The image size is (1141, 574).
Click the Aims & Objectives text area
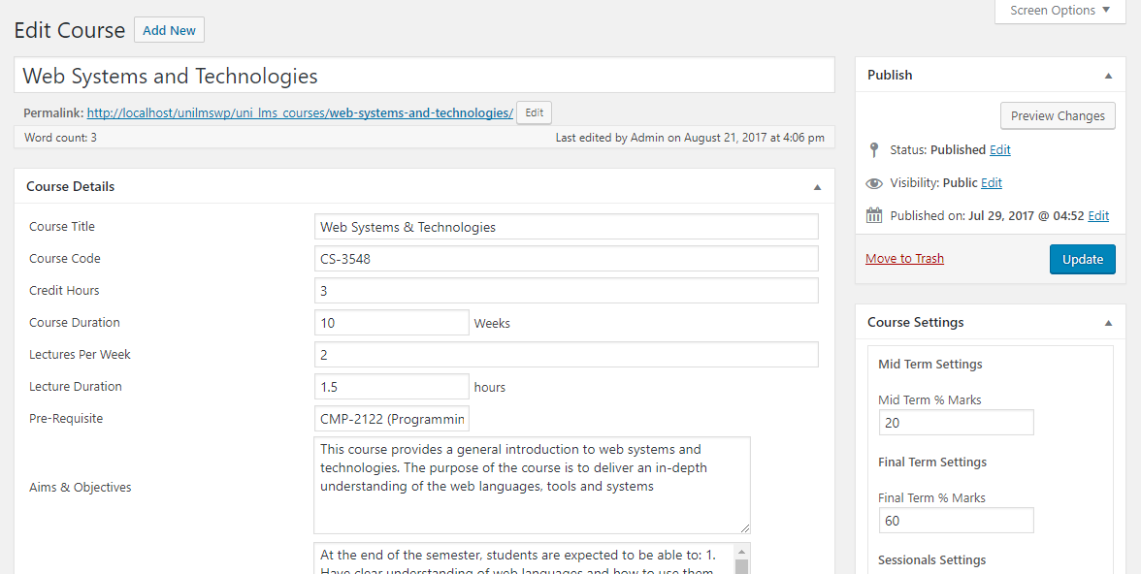[x=532, y=485]
